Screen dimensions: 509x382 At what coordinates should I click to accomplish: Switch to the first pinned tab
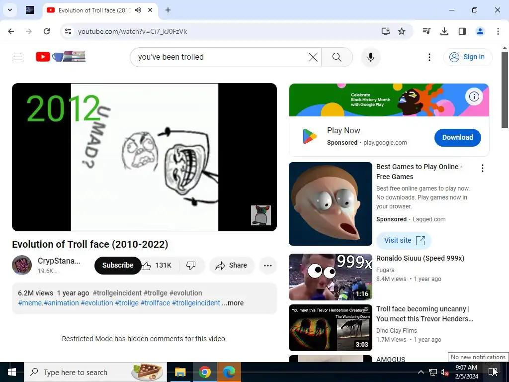point(30,10)
